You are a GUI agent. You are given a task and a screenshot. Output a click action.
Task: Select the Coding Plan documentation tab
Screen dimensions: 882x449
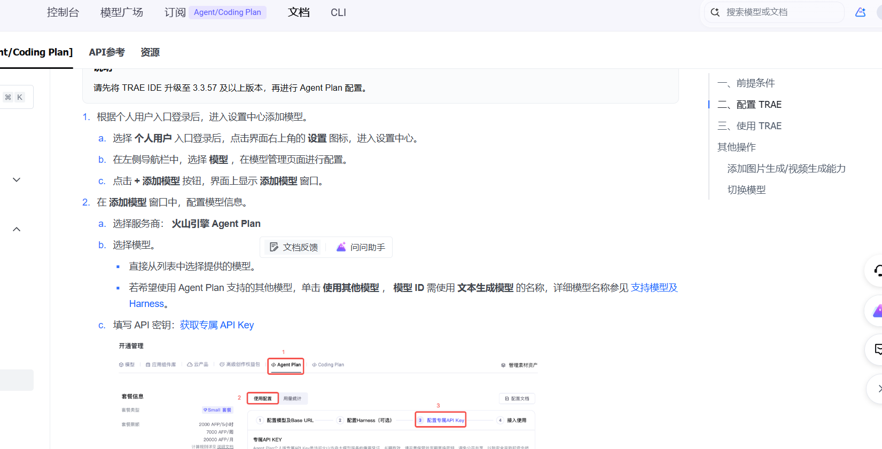36,52
